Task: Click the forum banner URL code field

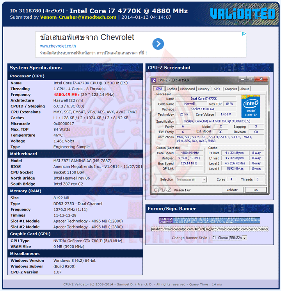Action: [x=210, y=229]
